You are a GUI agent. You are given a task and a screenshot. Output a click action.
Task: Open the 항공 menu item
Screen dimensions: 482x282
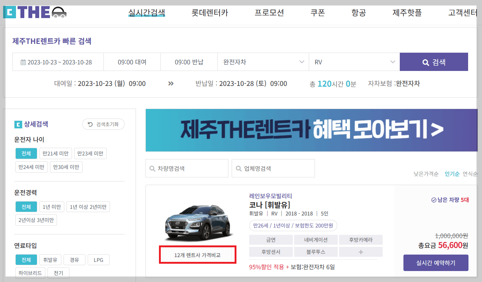(x=358, y=13)
